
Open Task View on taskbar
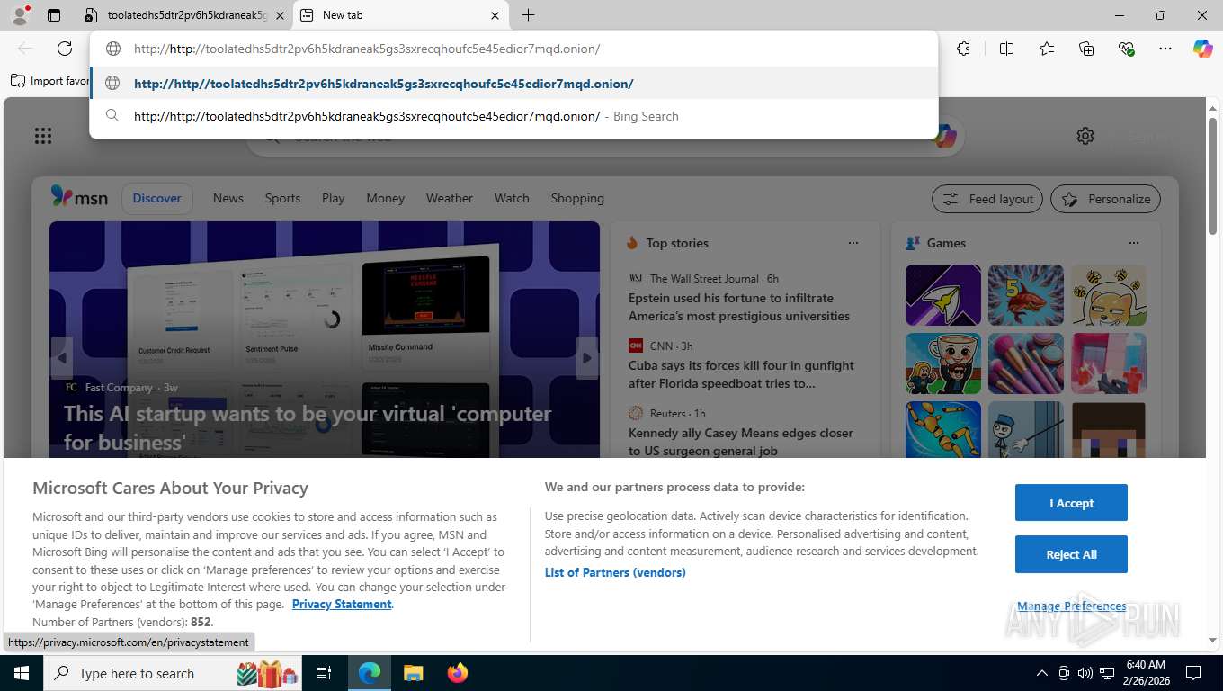point(324,673)
